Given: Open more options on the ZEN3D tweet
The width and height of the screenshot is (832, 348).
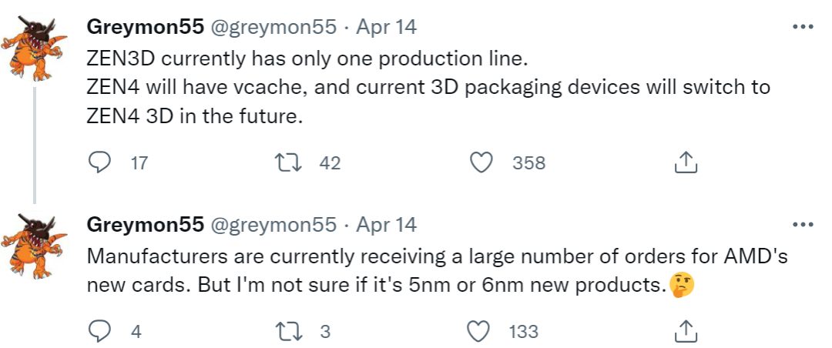Looking at the screenshot, I should (803, 27).
